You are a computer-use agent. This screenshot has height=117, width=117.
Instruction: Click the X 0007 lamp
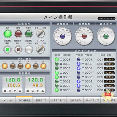(57, 86)
